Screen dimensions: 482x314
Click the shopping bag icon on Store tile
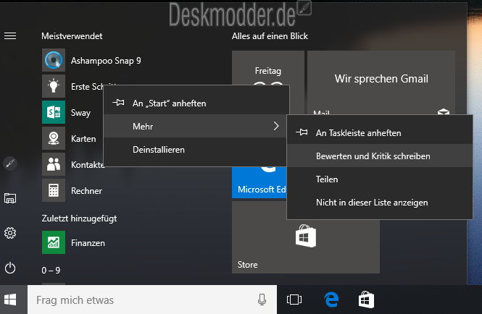click(x=306, y=236)
